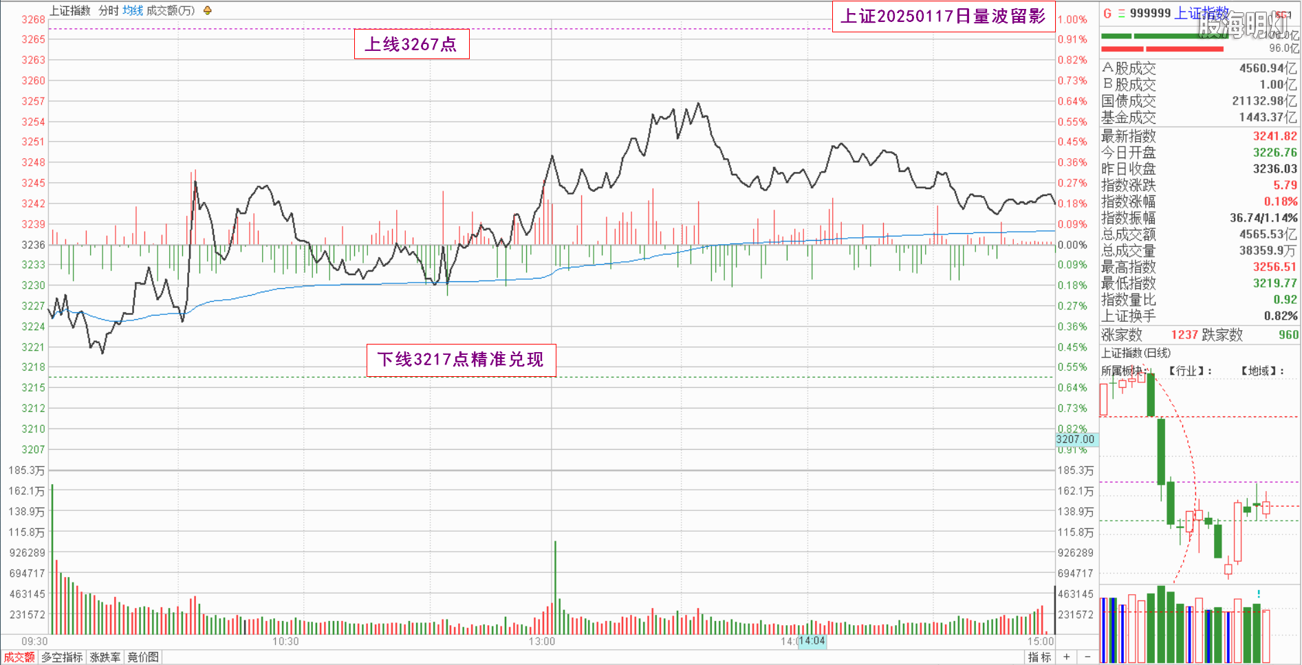Screen dimensions: 1302x665
Task: Select the 指数涨幅 value 0.18%
Action: [1281, 202]
